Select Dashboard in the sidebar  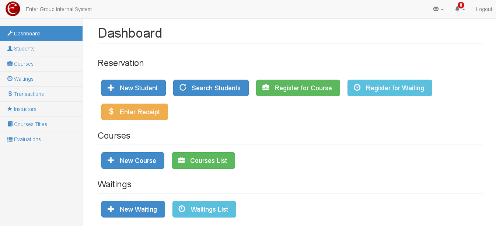[41, 34]
